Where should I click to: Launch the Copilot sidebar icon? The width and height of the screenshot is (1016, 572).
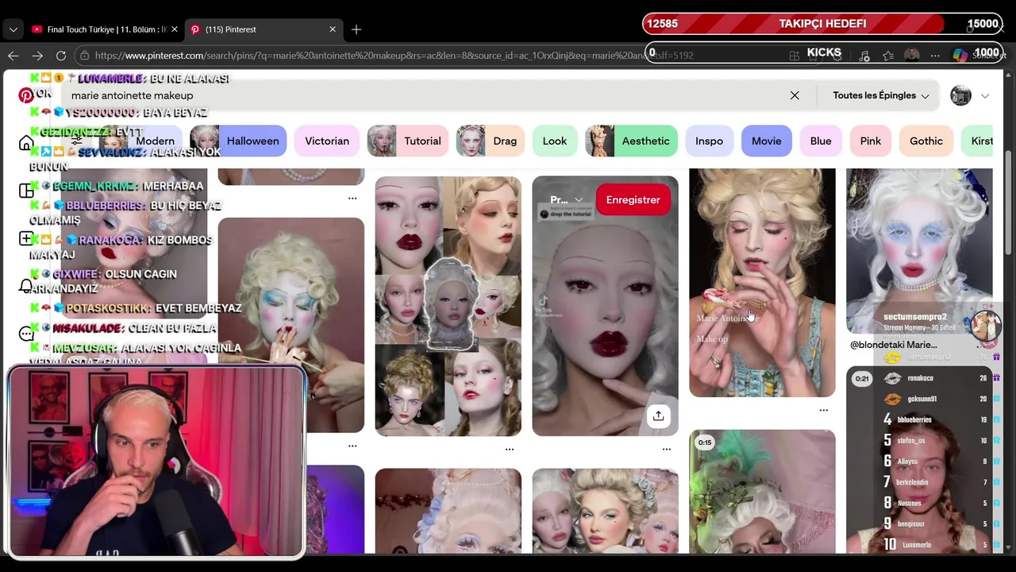960,56
